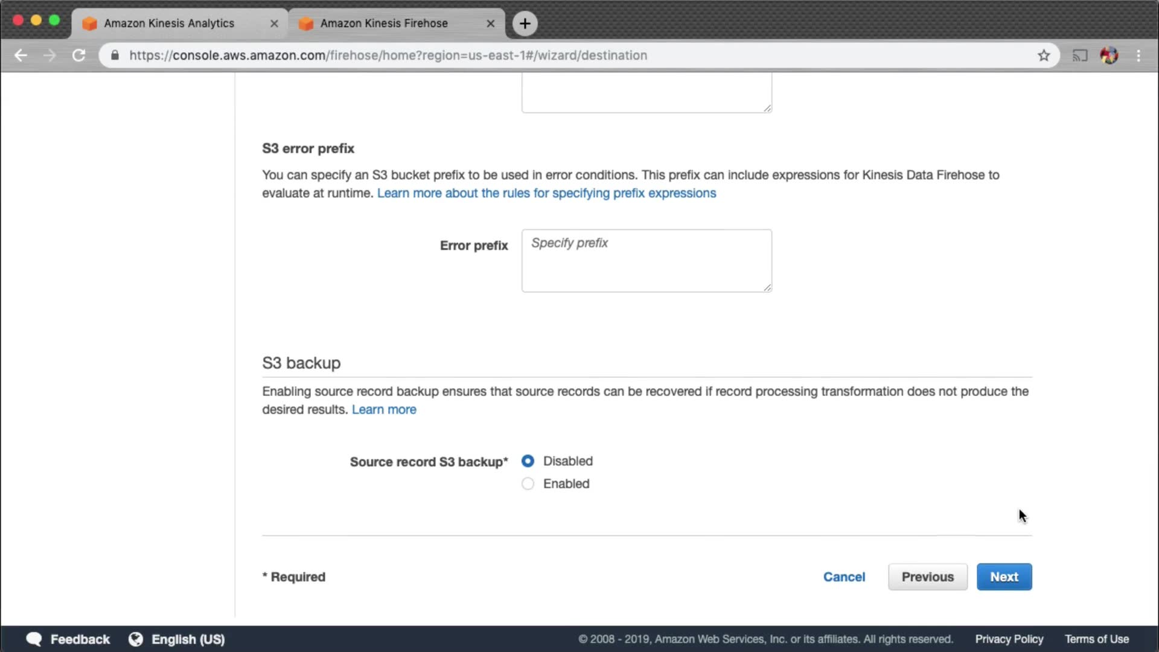Click the Cancel link

coord(844,577)
